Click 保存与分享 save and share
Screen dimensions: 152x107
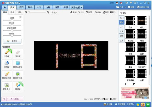tap(143, 7)
